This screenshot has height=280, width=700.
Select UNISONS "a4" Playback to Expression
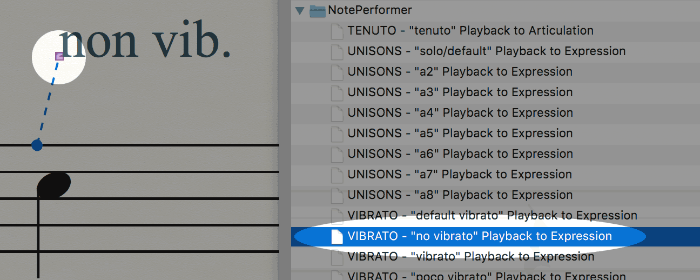(460, 113)
